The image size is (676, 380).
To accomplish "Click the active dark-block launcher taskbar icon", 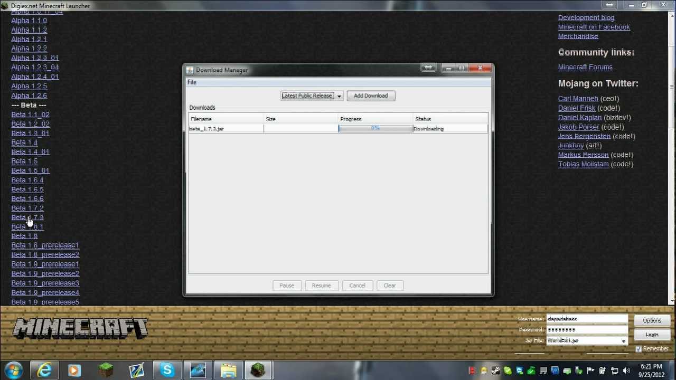I will tap(258, 370).
